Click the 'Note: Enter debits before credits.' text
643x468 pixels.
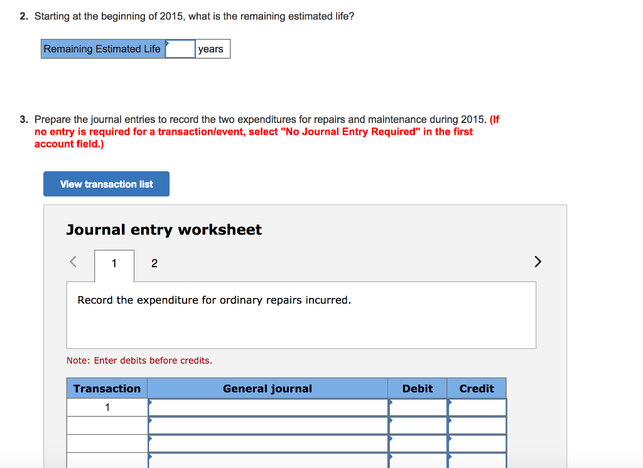(x=139, y=360)
